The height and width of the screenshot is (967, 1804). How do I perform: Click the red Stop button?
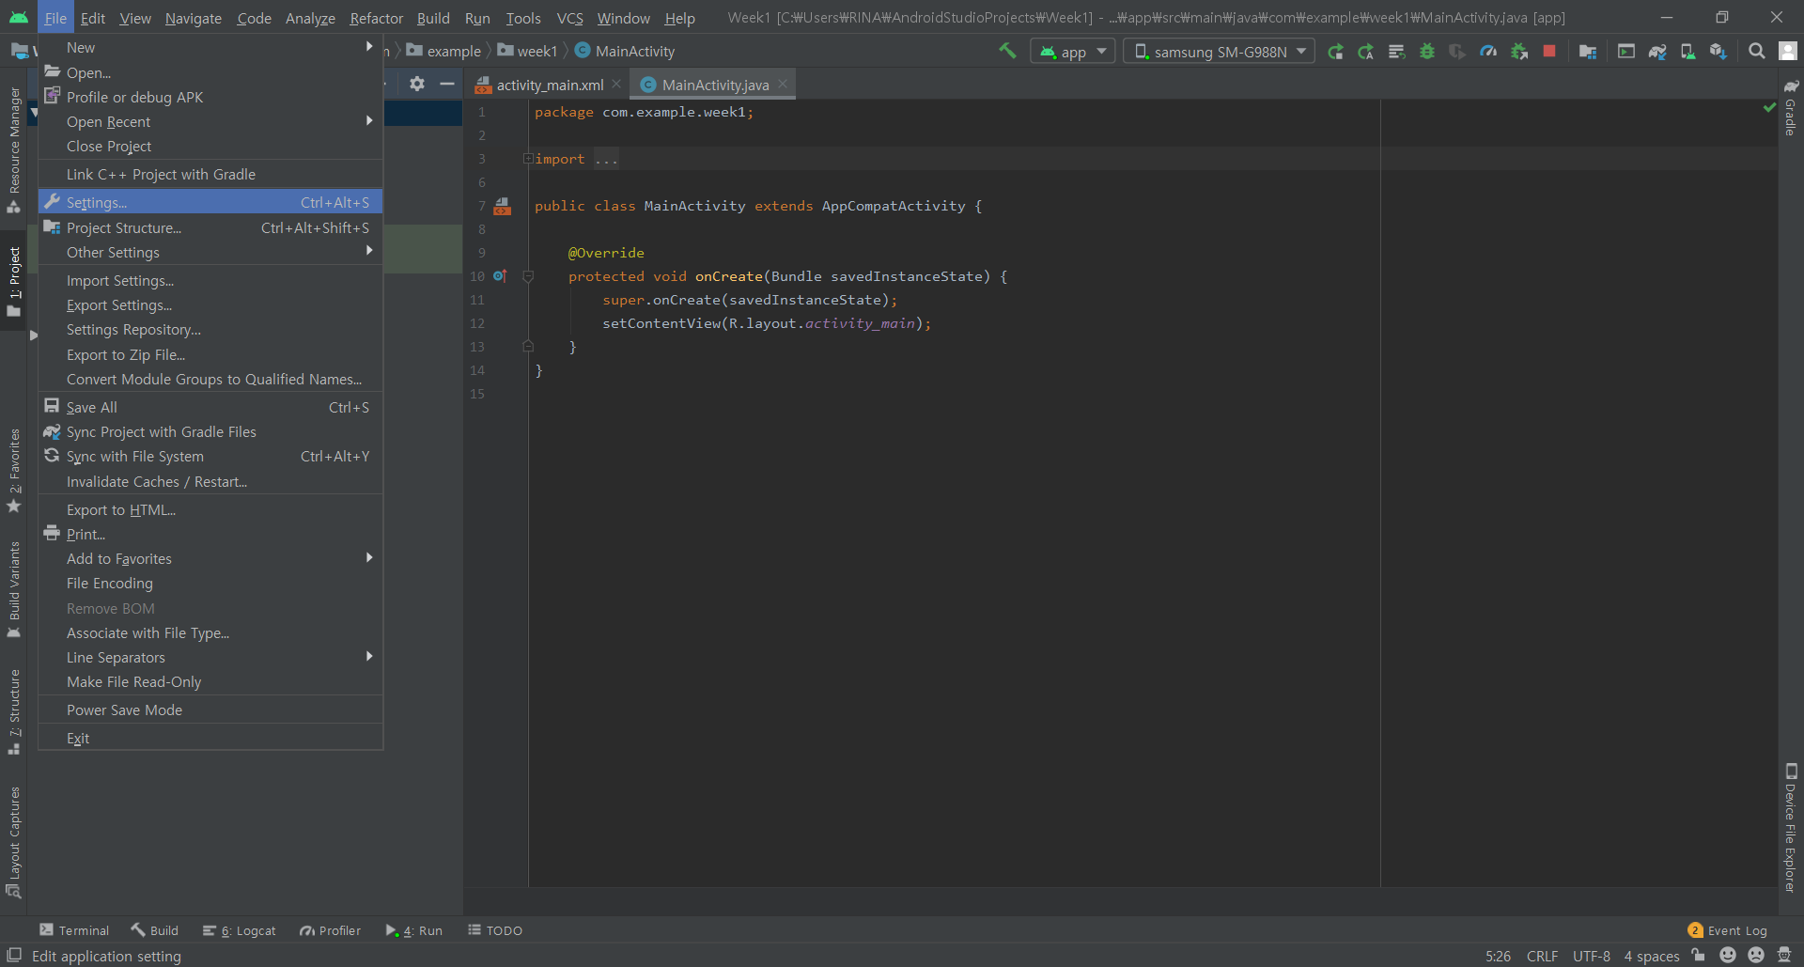click(1549, 51)
